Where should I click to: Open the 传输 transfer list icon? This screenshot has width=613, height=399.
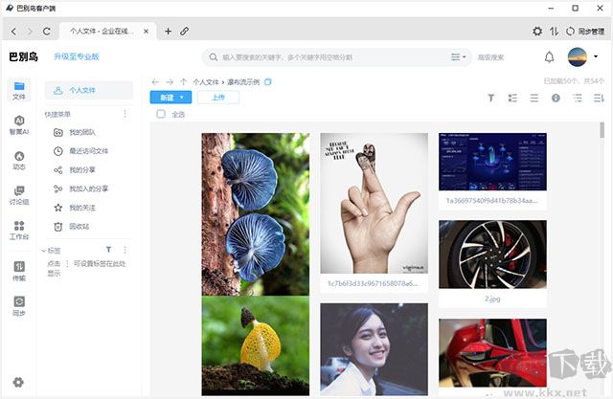19,271
